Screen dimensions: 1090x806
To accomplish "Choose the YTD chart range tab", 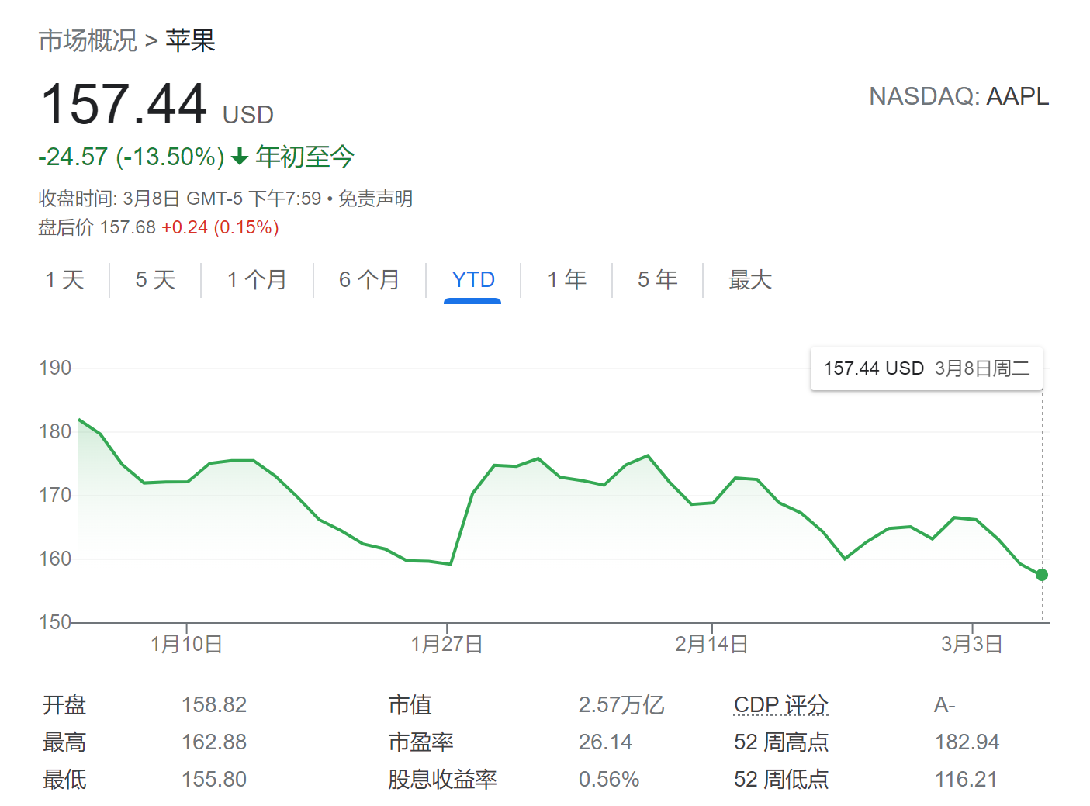I will 473,279.
